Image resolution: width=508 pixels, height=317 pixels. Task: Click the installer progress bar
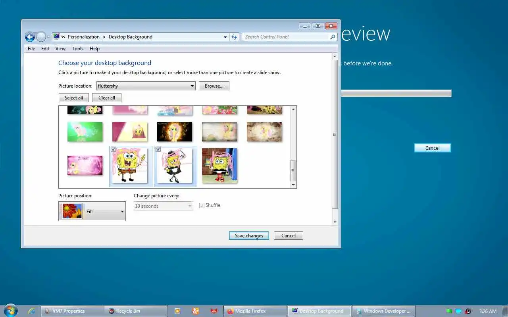396,94
